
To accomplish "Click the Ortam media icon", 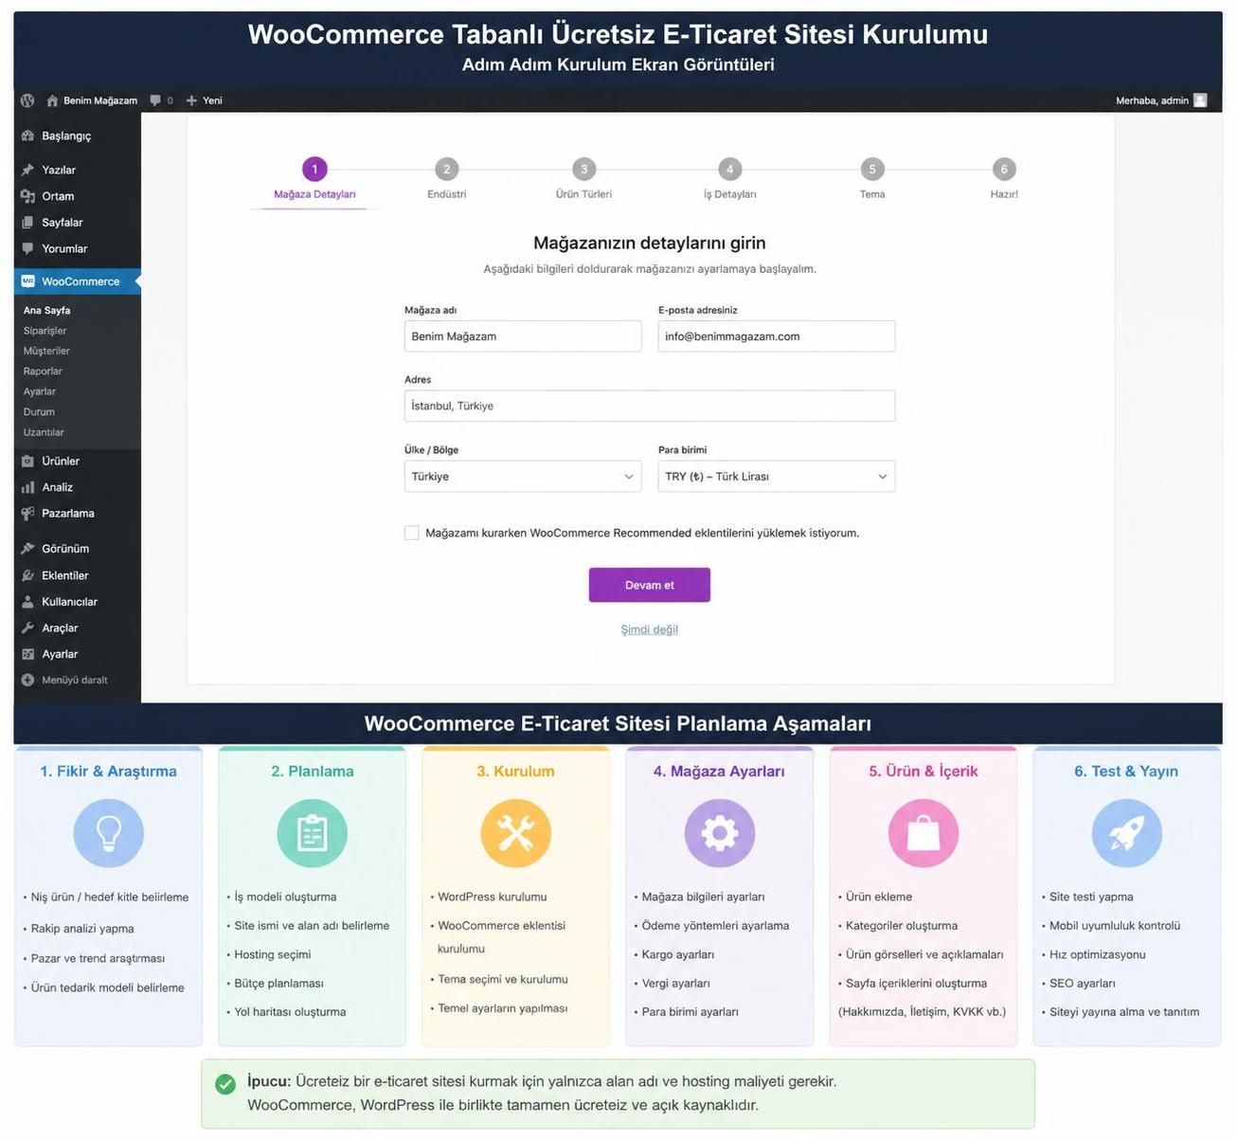I will [x=27, y=196].
